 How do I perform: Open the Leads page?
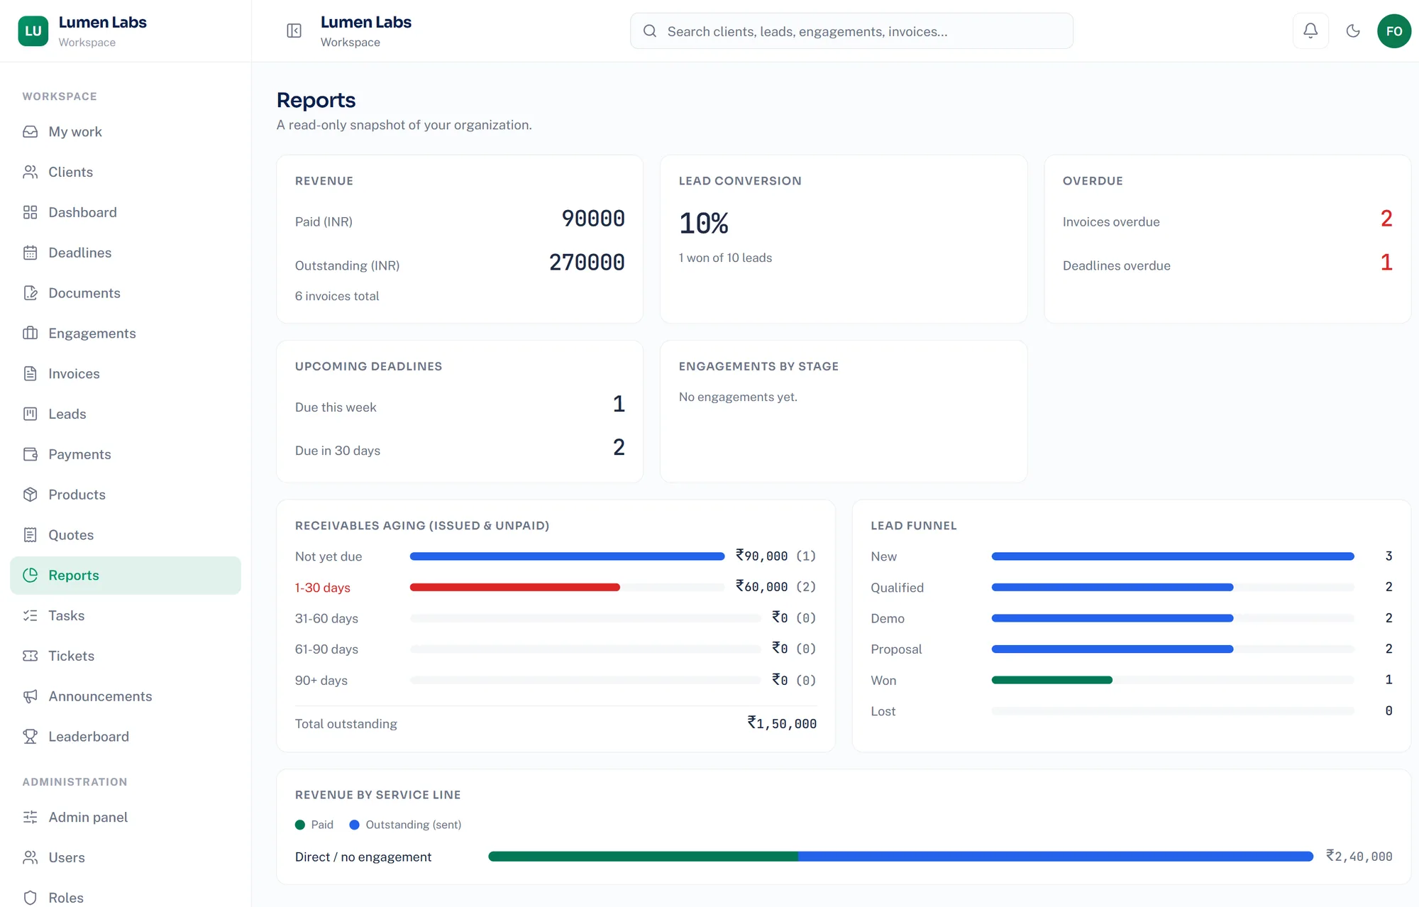(126, 414)
